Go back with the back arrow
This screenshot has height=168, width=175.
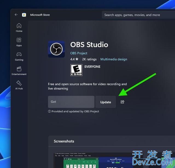point(16,15)
